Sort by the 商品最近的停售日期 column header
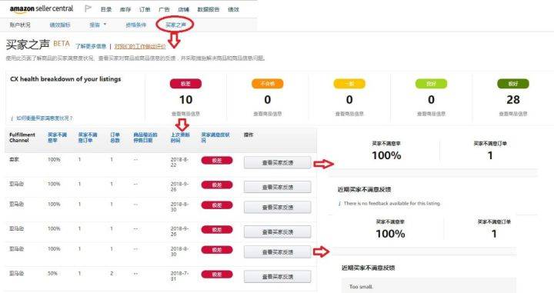The height and width of the screenshot is (293, 554). click(145, 138)
